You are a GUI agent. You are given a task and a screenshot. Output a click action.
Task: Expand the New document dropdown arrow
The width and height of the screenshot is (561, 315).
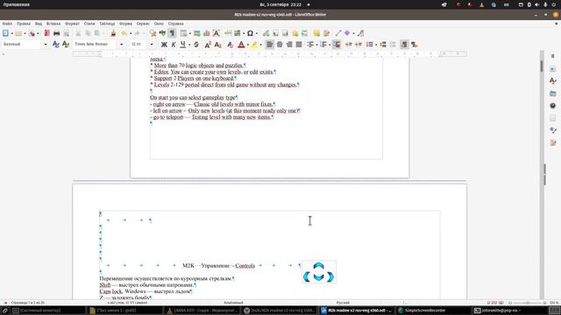tap(11, 33)
